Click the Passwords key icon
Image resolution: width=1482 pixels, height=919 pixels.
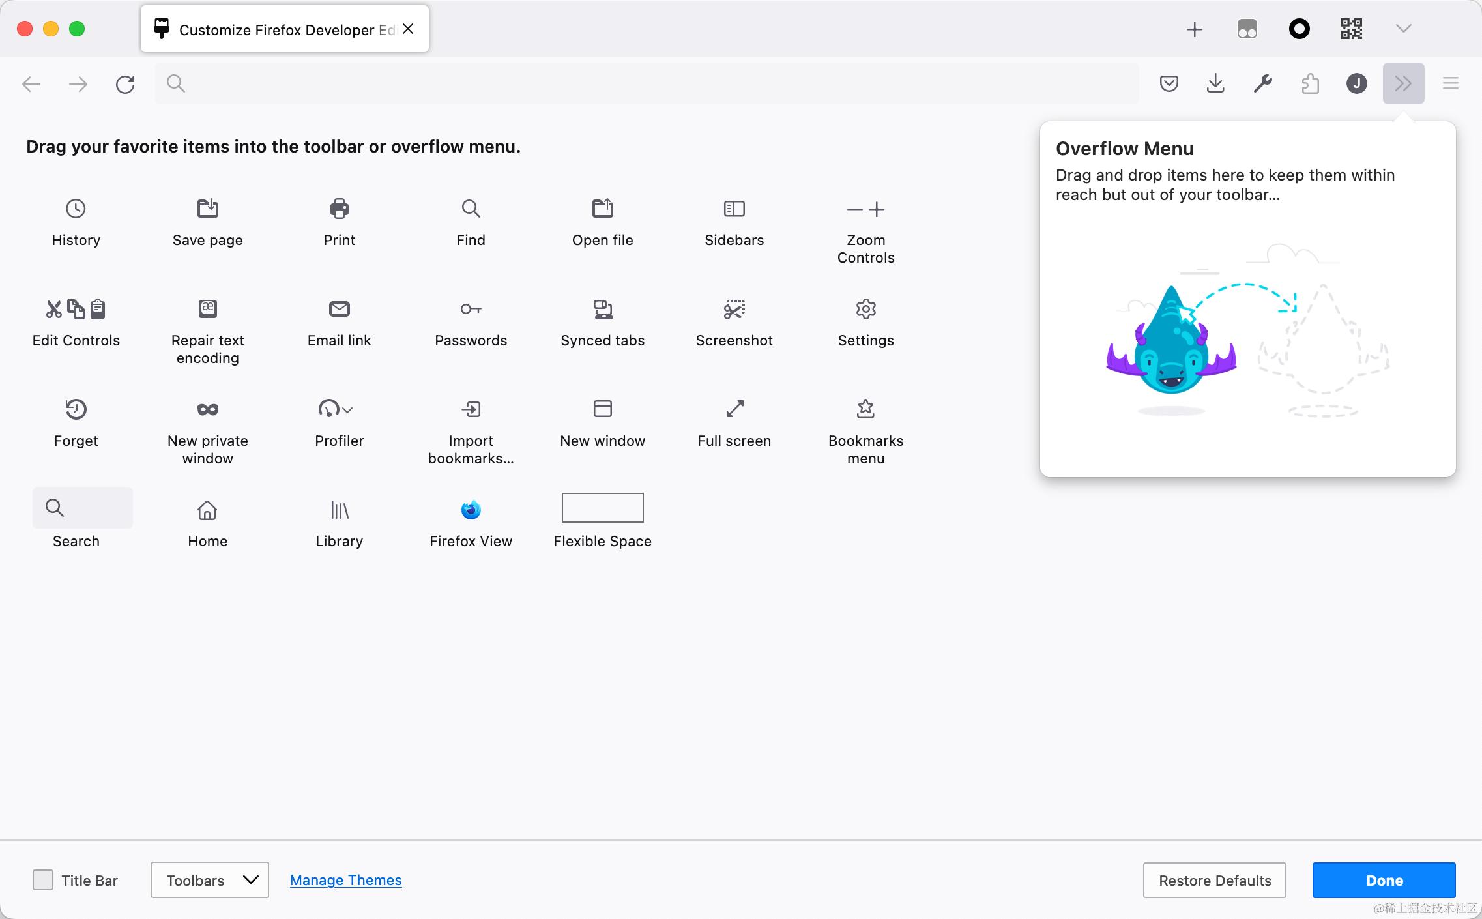click(x=471, y=309)
